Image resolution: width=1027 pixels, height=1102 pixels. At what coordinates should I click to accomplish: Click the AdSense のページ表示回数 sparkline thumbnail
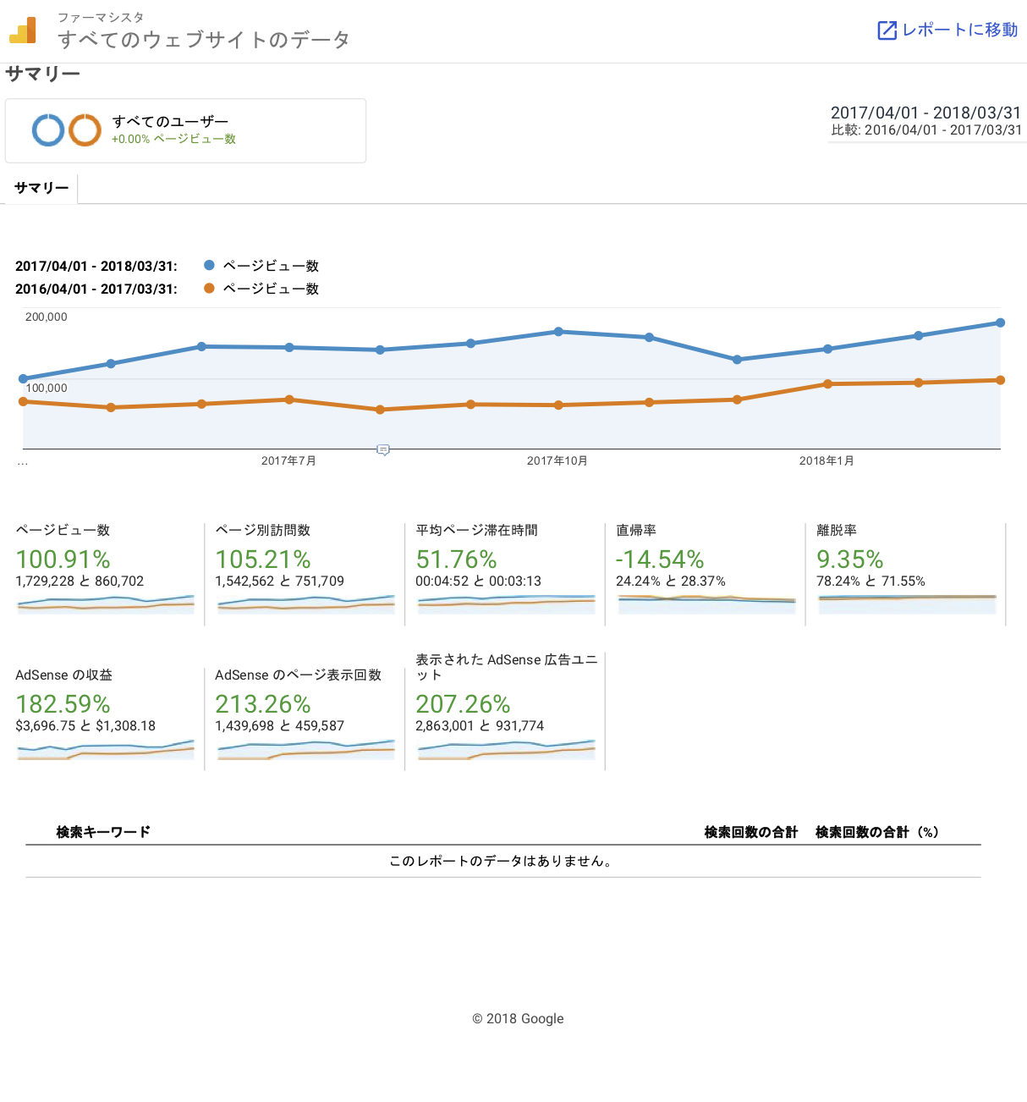pyautogui.click(x=306, y=749)
